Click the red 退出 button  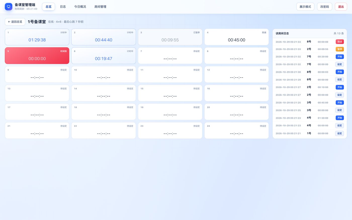pos(341,7)
